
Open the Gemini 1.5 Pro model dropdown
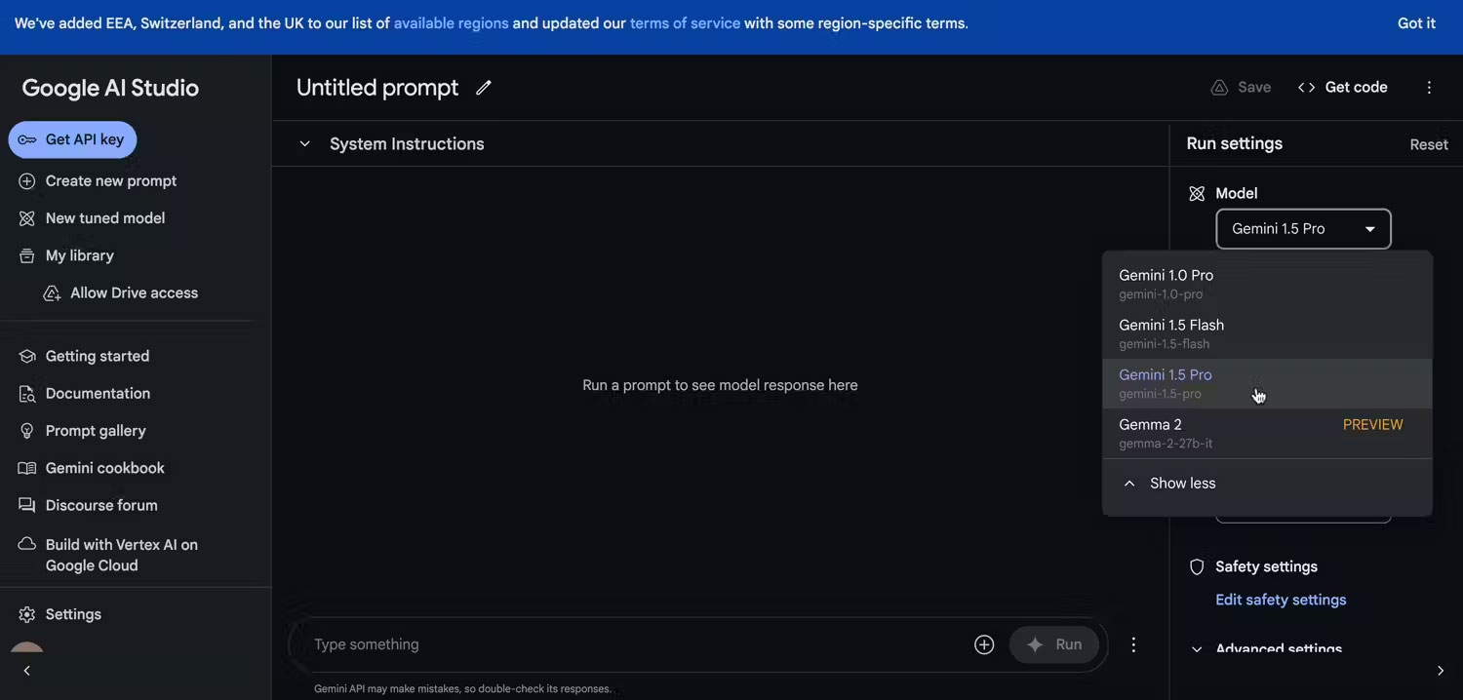1302,228
